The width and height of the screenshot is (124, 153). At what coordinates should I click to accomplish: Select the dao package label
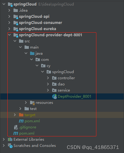point(61,84)
